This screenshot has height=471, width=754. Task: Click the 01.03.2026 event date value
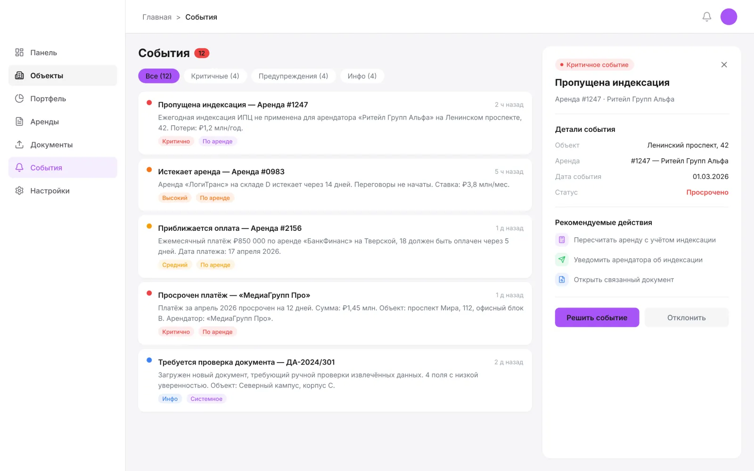pyautogui.click(x=710, y=177)
